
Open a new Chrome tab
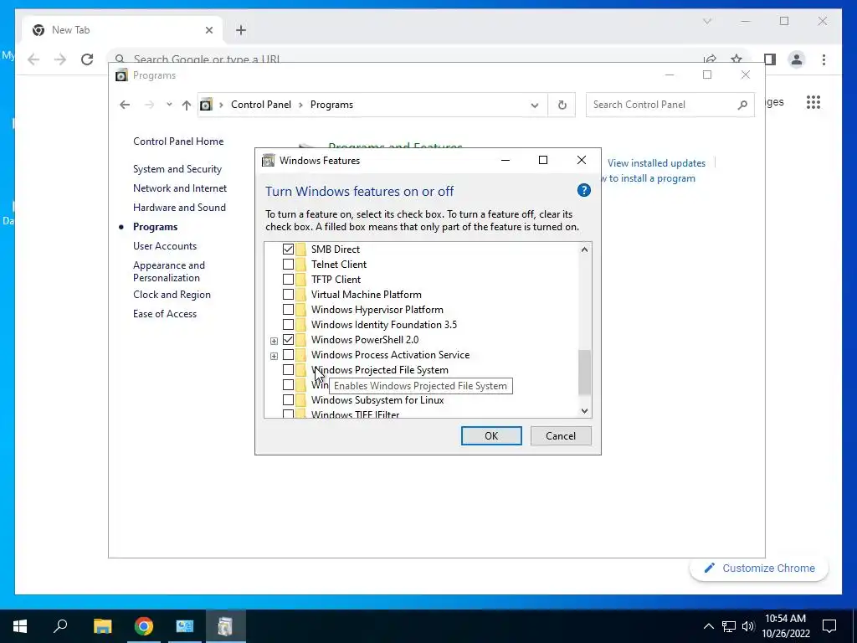241,30
